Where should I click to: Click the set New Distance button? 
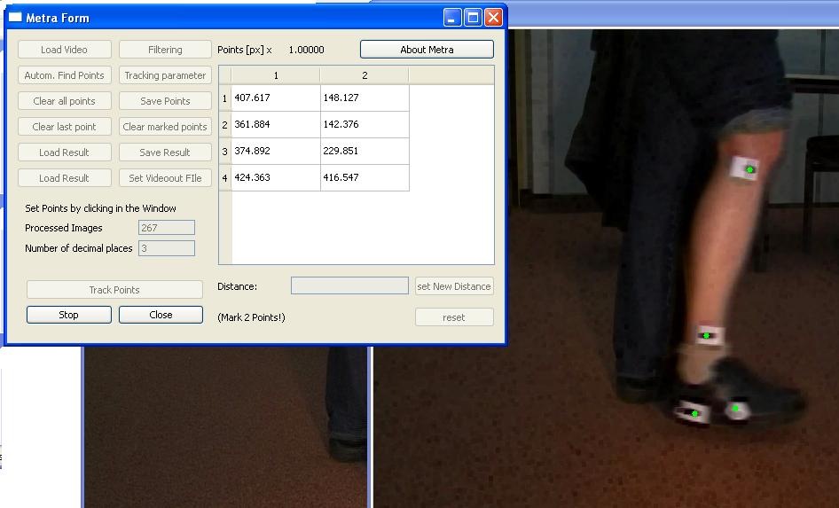click(x=453, y=286)
